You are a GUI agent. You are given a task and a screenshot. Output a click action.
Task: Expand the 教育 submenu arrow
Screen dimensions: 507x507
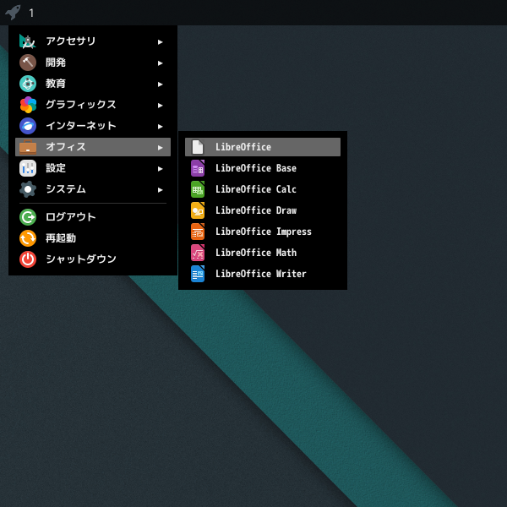click(160, 84)
